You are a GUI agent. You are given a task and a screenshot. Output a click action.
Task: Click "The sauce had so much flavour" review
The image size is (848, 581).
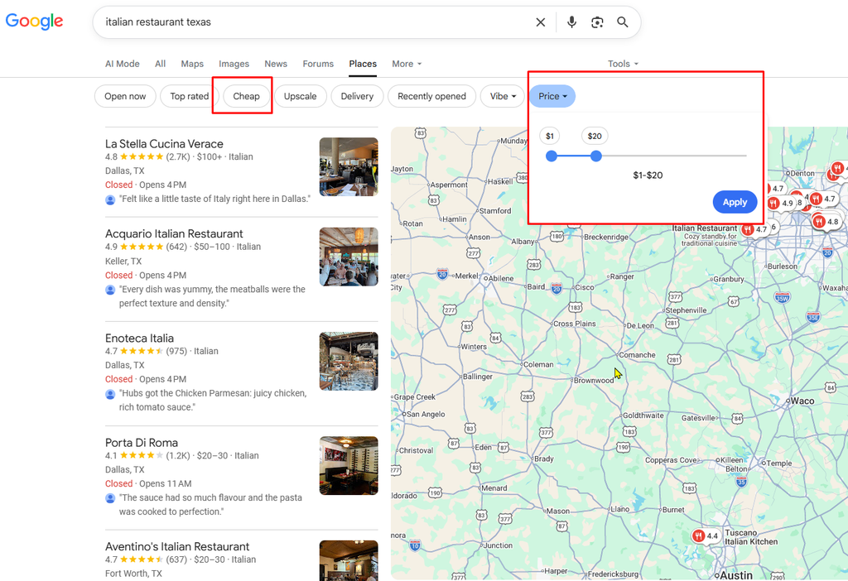point(210,504)
